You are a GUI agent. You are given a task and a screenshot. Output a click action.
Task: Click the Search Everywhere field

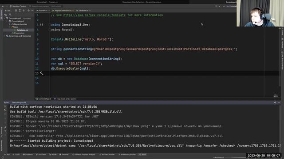point(45,6)
